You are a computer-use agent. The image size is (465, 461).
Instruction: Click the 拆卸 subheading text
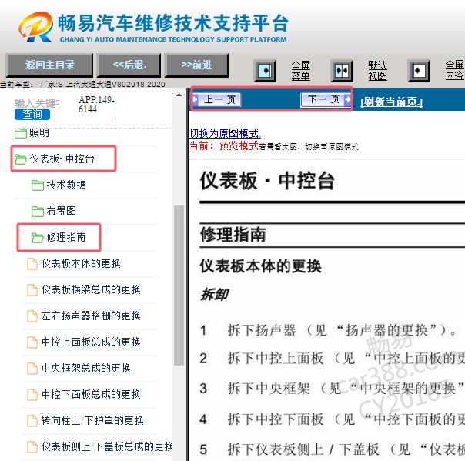(x=216, y=295)
